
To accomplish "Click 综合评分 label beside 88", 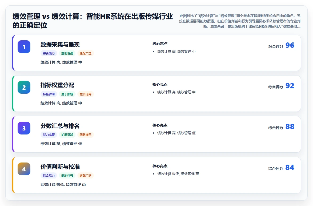I will click(276, 128).
